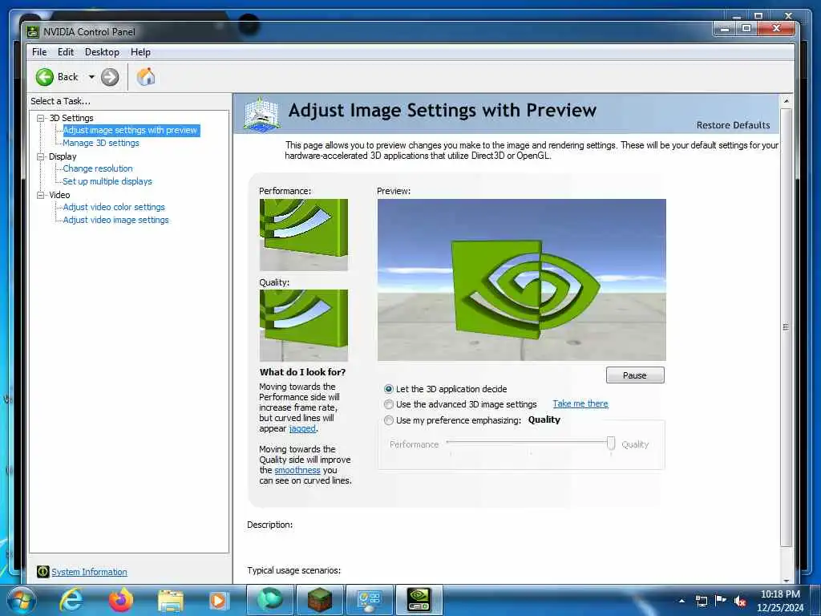The width and height of the screenshot is (821, 616).
Task: Open the smoothness help link
Action: (x=297, y=470)
